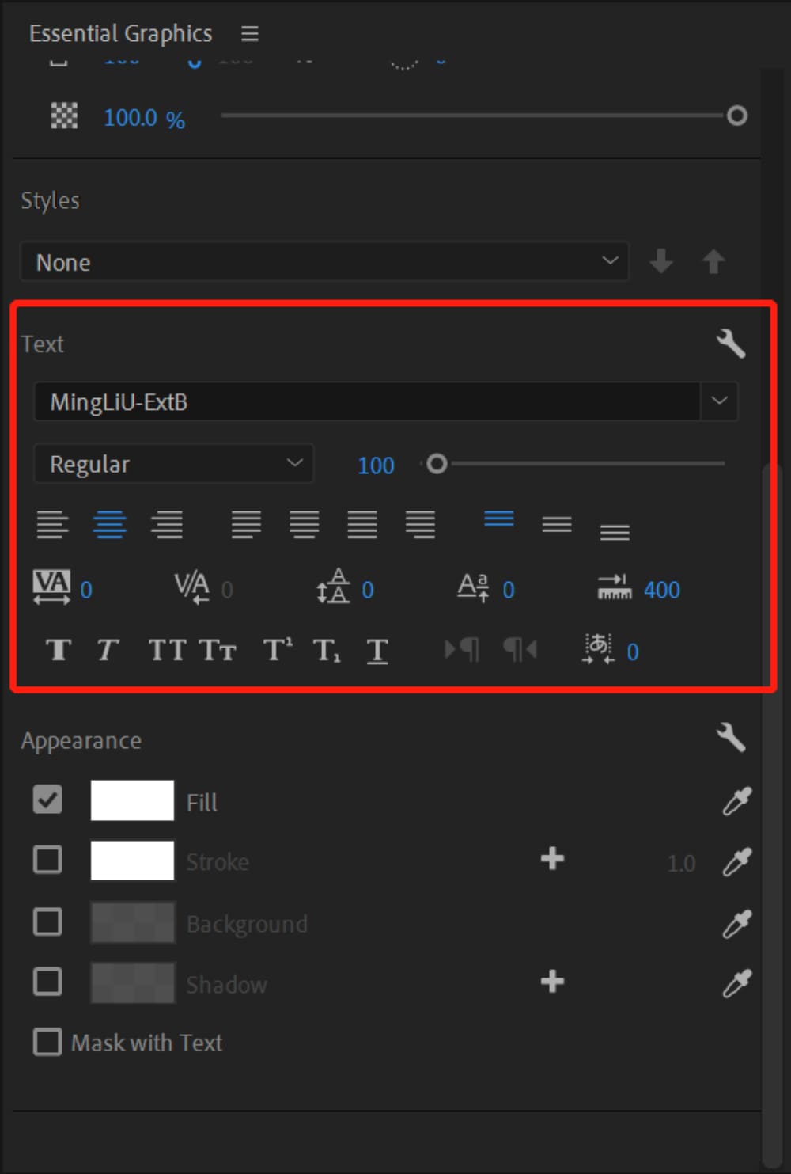This screenshot has width=791, height=1174.
Task: Apply faux italic formatting
Action: point(107,649)
